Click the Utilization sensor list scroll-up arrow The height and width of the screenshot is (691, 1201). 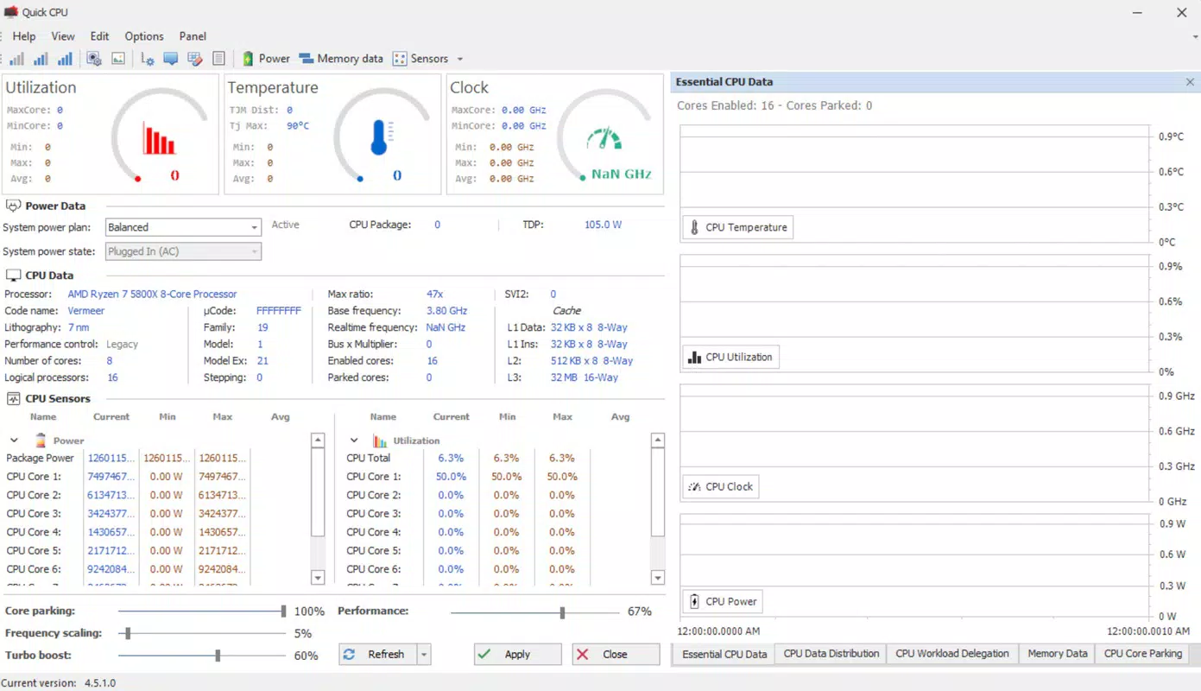658,441
